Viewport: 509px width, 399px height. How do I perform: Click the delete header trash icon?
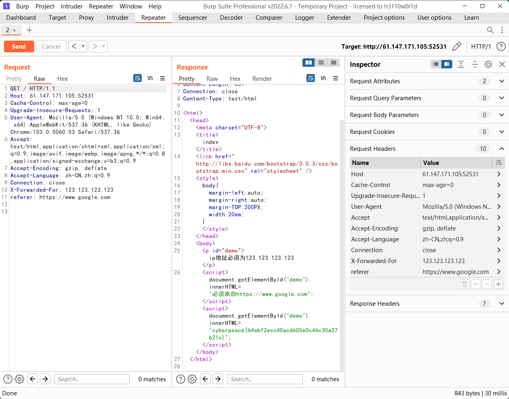click(x=464, y=284)
